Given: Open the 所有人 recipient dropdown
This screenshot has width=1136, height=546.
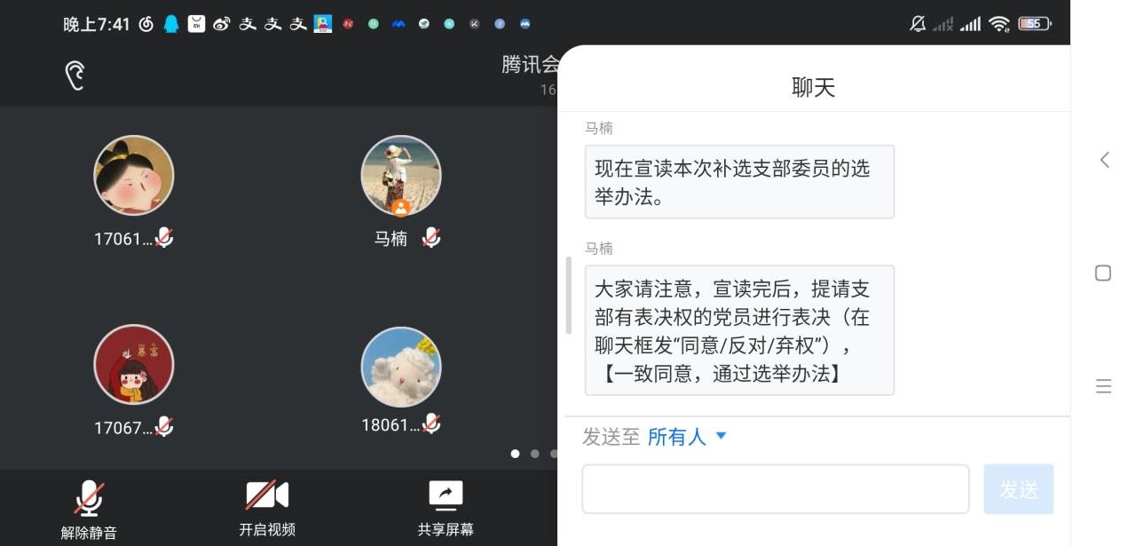Looking at the screenshot, I should (x=688, y=436).
